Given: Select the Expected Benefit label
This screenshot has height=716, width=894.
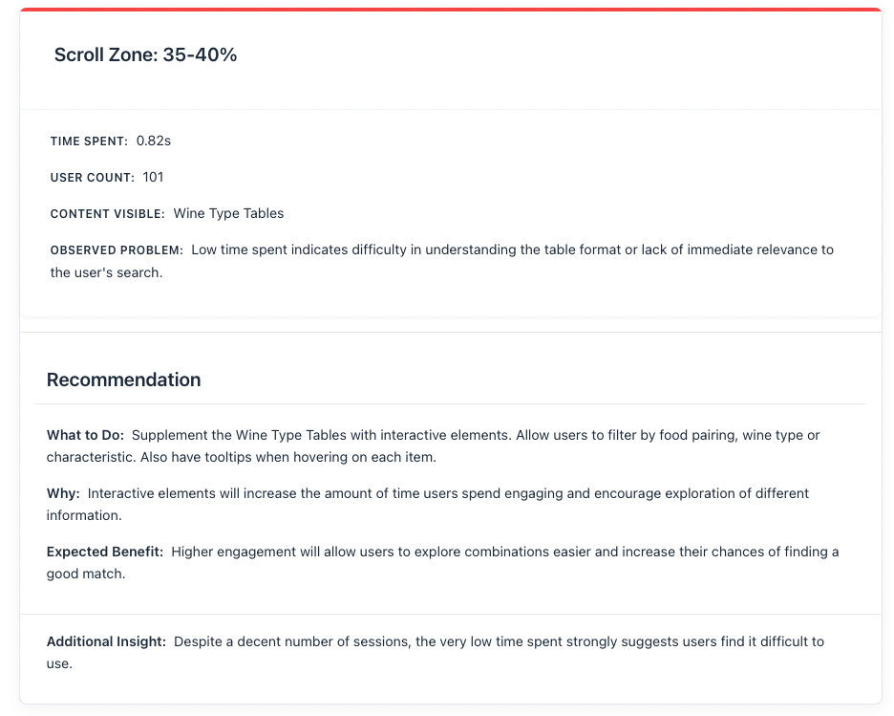Looking at the screenshot, I should [x=105, y=552].
